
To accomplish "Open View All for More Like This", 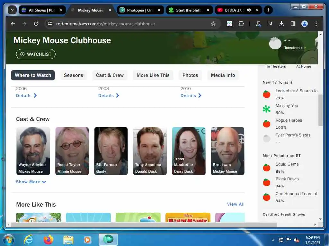I will [236, 204].
